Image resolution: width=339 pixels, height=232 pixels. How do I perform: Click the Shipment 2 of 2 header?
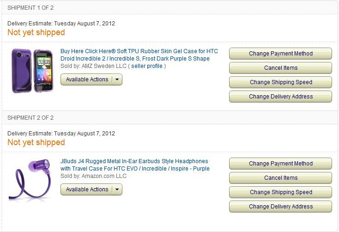pos(30,118)
